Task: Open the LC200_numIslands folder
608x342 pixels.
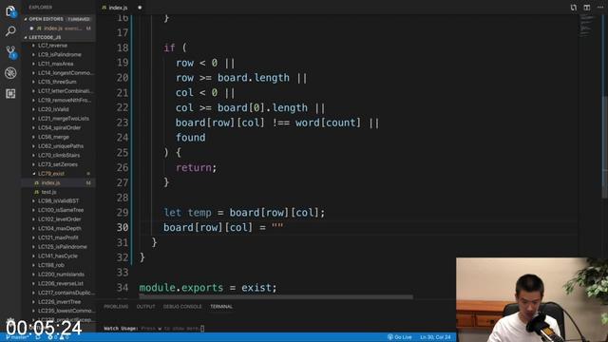Action: 61,275
